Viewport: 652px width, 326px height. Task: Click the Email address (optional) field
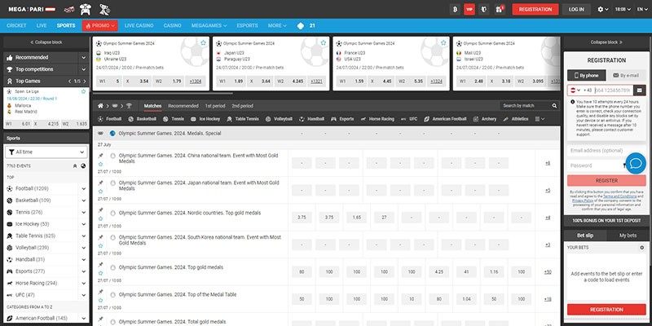tap(606, 151)
